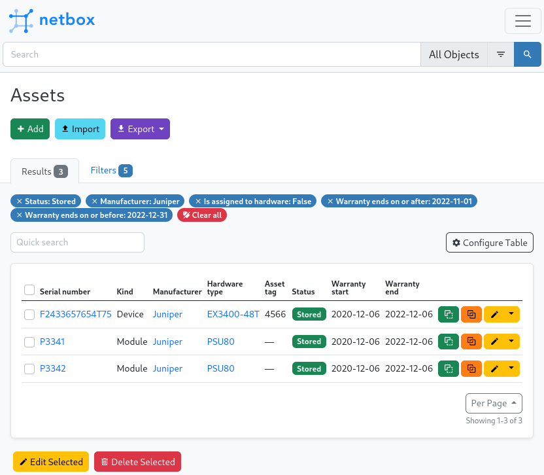The image size is (544, 475).
Task: Click orange reassign icon for P3342
Action: coord(471,368)
